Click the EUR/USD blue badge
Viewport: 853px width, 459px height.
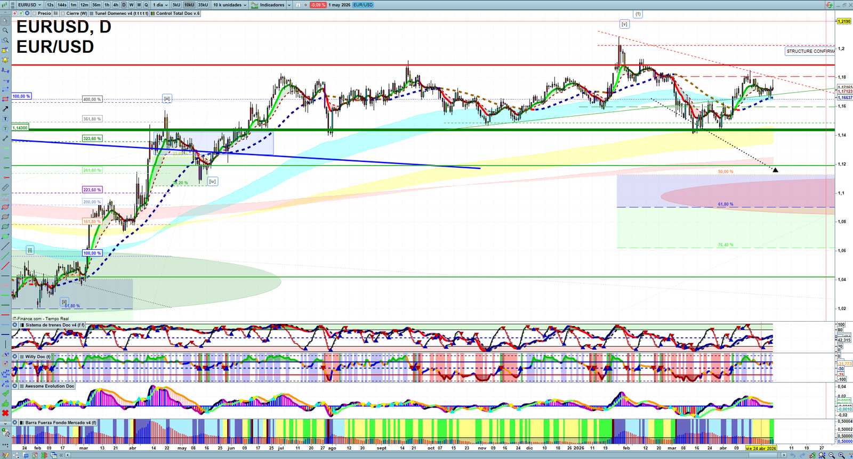point(363,5)
